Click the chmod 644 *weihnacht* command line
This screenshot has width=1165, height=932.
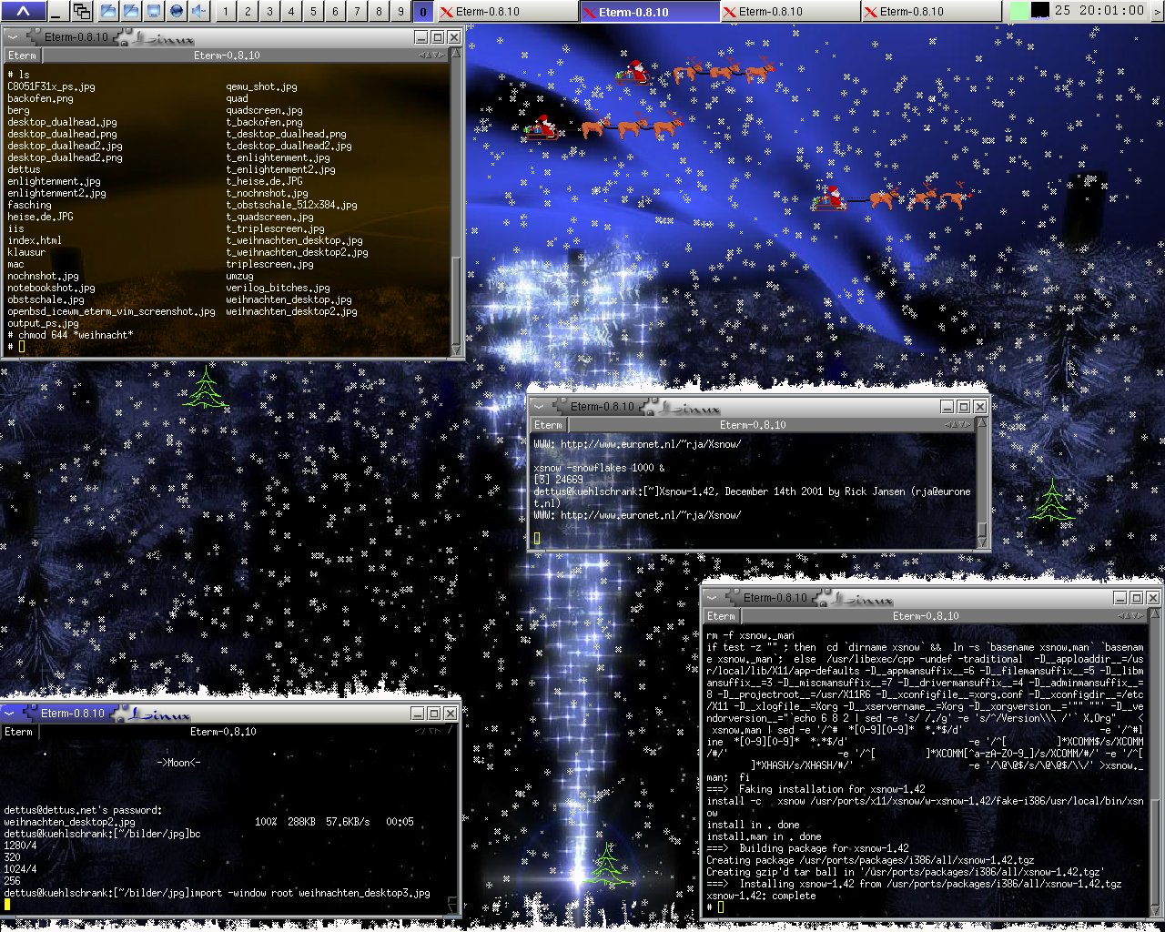pyautogui.click(x=76, y=335)
